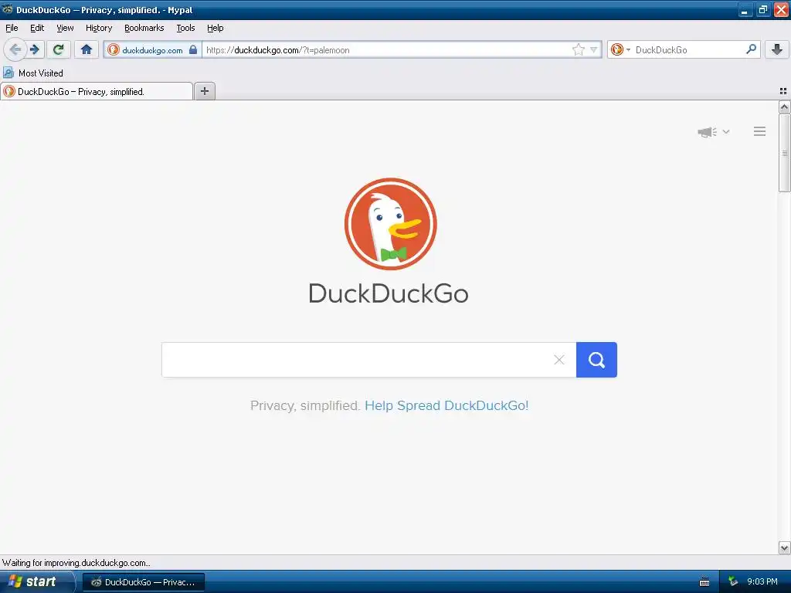
Task: Go forward with the Forward arrow button
Action: 35,49
